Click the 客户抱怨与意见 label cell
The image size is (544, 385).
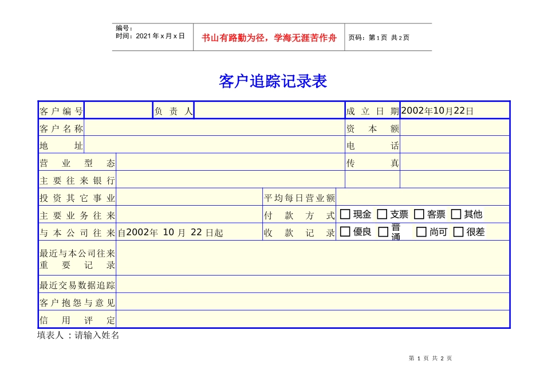click(77, 302)
